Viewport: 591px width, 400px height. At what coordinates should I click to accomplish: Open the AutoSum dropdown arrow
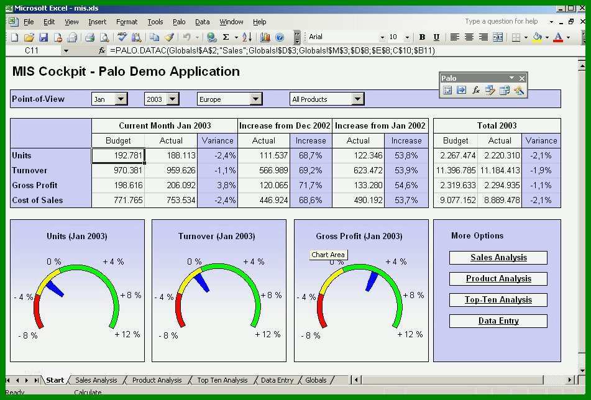click(236, 37)
